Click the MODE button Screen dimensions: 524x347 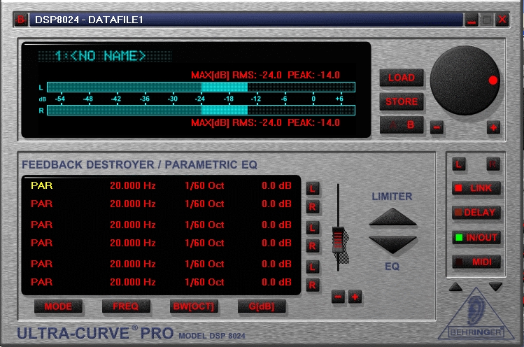point(58,306)
